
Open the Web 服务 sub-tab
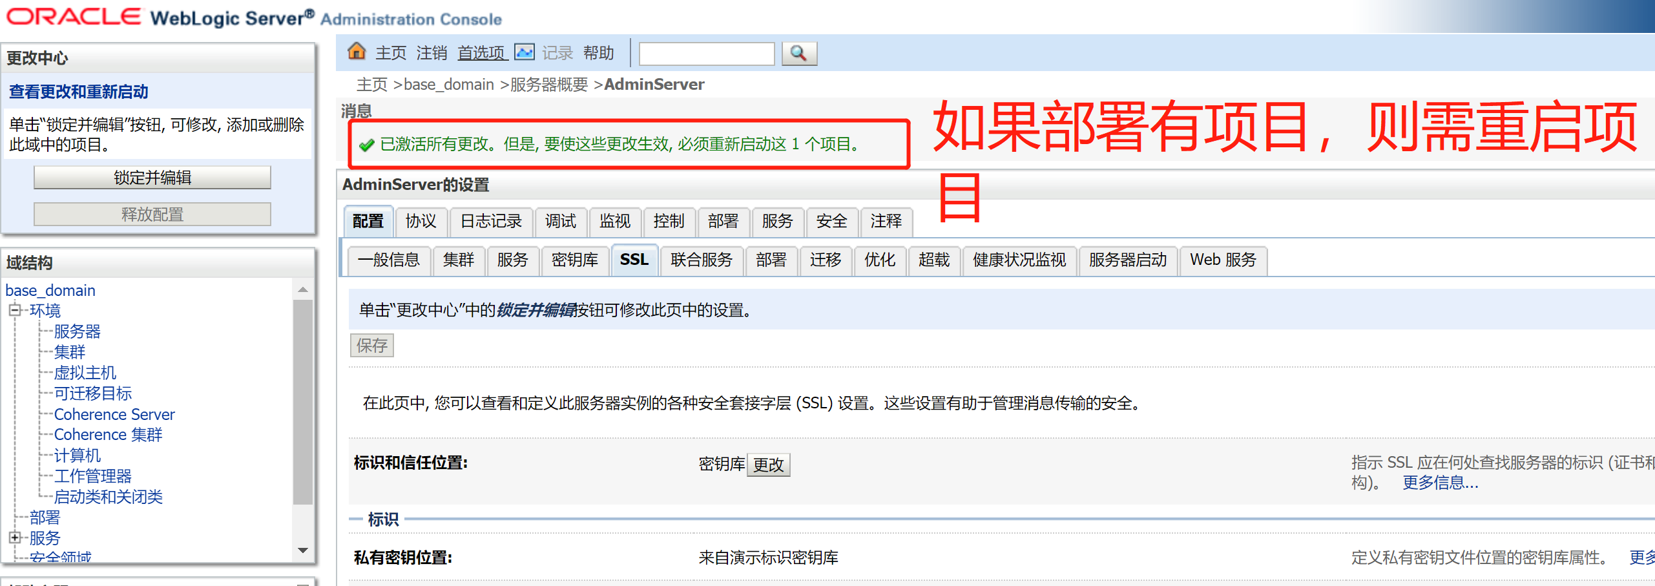pos(1223,260)
